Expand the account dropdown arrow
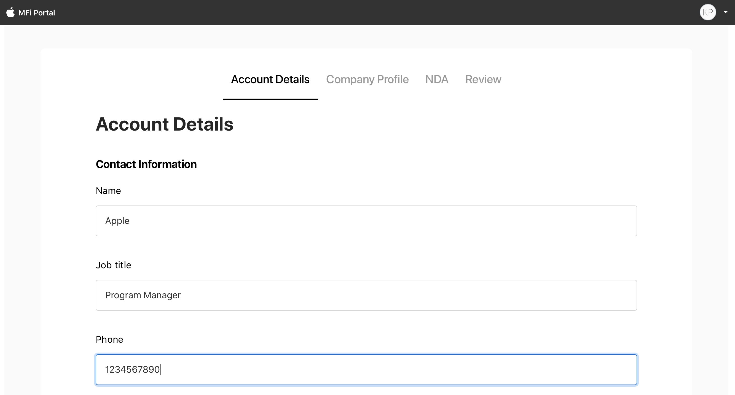The height and width of the screenshot is (395, 735). pos(726,12)
